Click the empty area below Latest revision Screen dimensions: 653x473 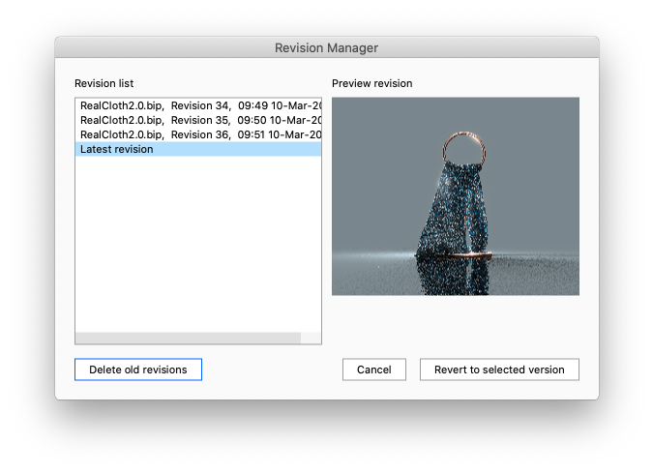click(197, 242)
